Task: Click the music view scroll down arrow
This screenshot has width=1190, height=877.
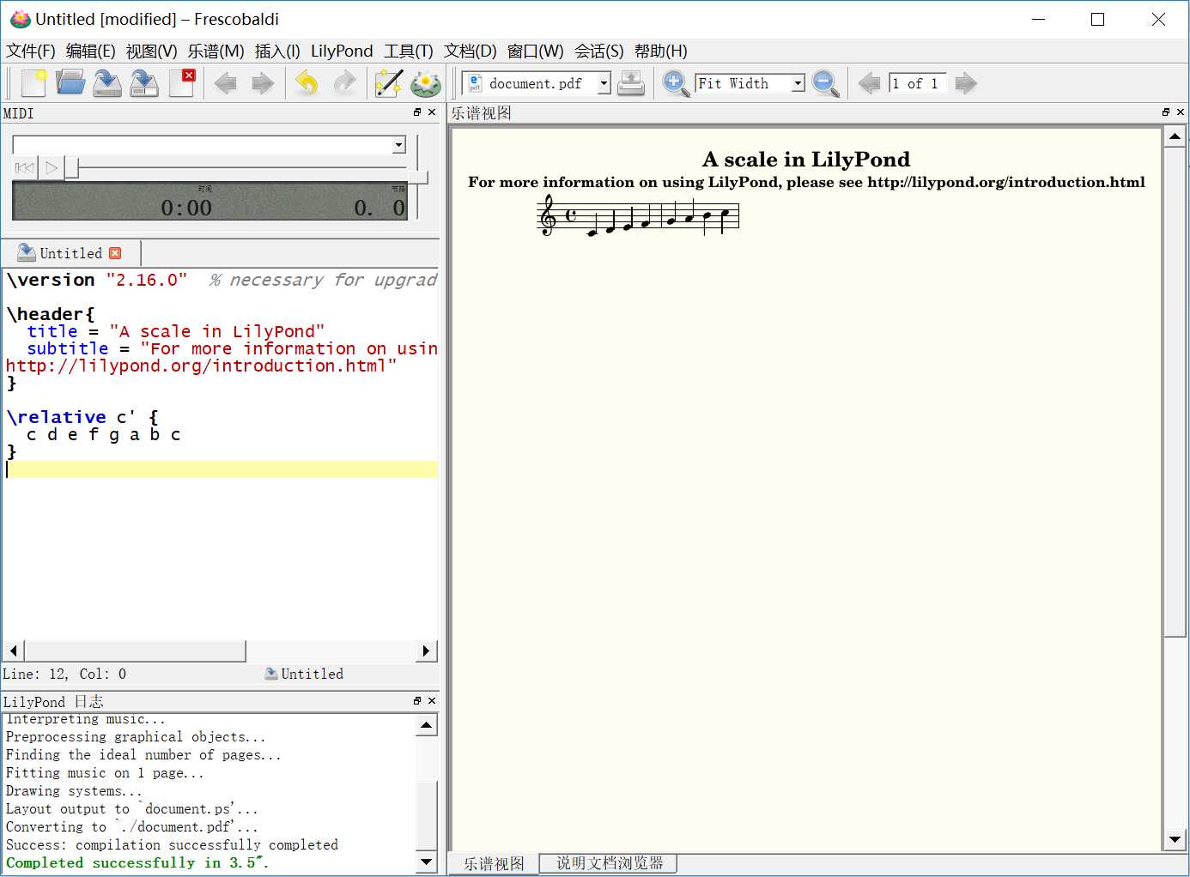Action: pyautogui.click(x=1175, y=839)
